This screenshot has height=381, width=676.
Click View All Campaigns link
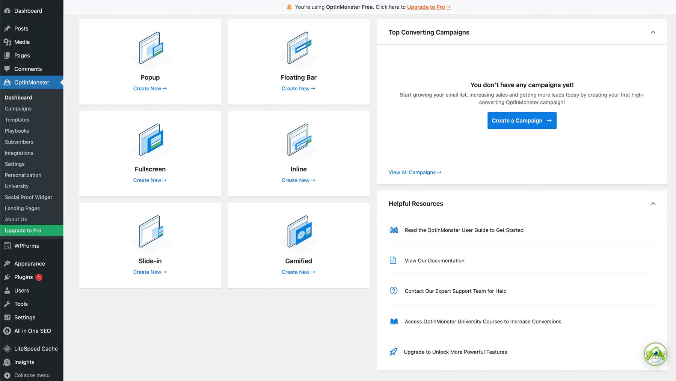point(415,172)
